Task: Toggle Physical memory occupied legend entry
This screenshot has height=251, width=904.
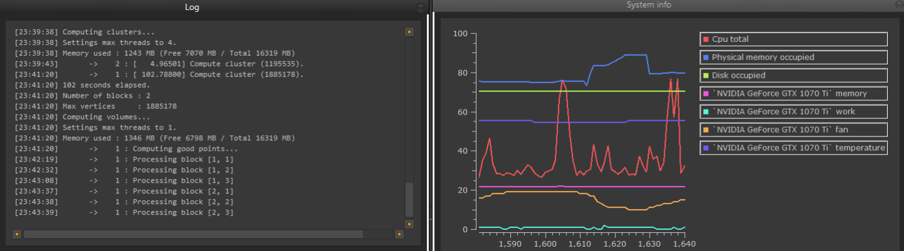Action: pyautogui.click(x=794, y=58)
